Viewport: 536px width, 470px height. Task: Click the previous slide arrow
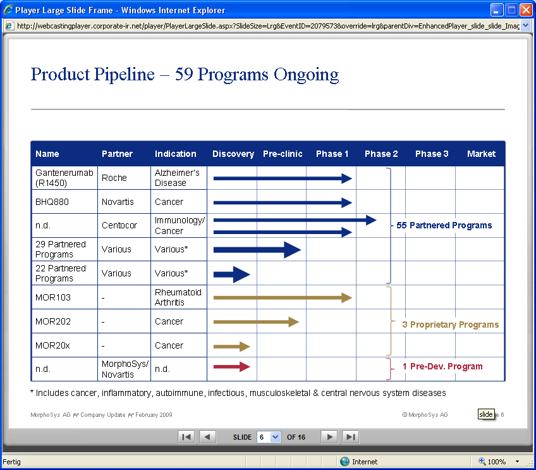pos(207,436)
